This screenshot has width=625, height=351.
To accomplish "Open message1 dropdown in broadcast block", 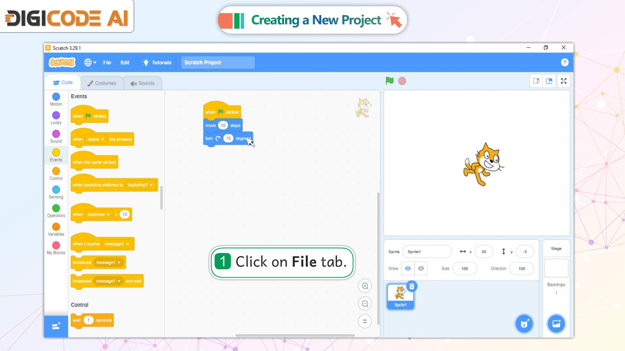I will coord(108,262).
